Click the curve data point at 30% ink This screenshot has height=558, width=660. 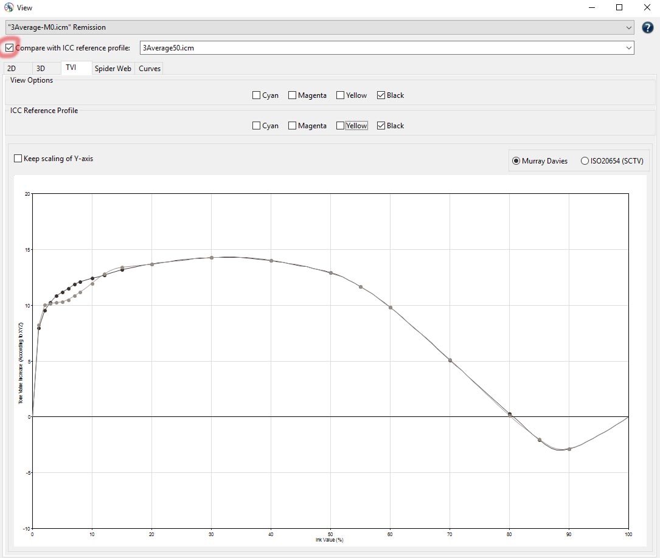click(211, 258)
